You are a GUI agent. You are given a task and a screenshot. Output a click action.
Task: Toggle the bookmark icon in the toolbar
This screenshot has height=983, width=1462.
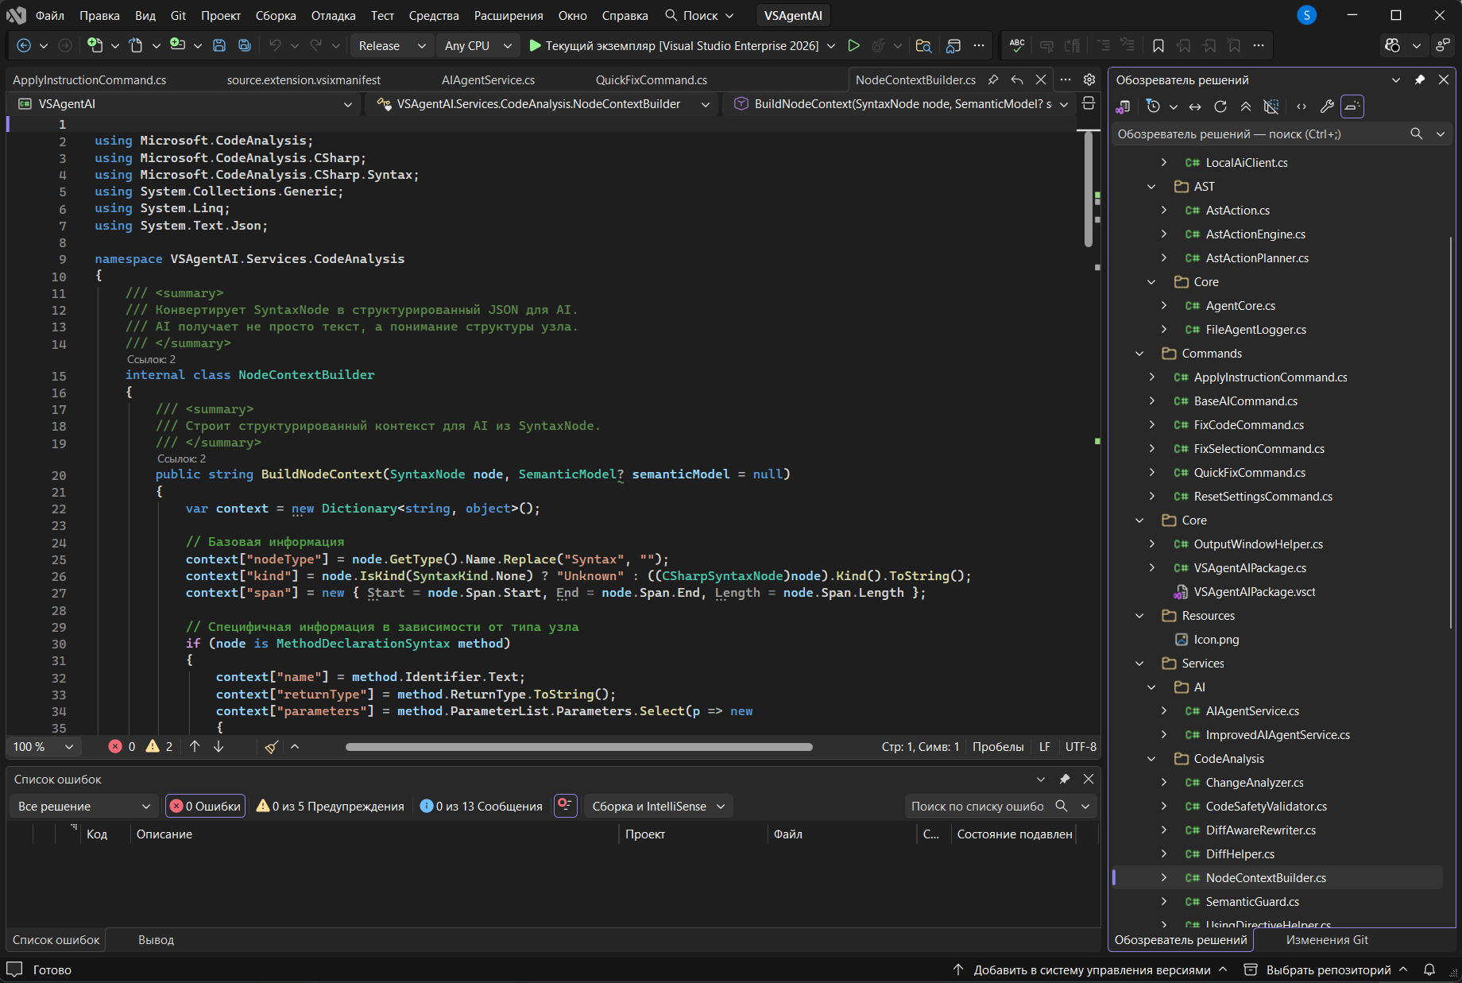[1158, 46]
